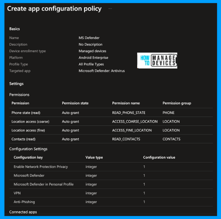221x219 pixels.
Task: Click 'READ_PHONE_STATE' permission name cell
Action: [x=129, y=113]
